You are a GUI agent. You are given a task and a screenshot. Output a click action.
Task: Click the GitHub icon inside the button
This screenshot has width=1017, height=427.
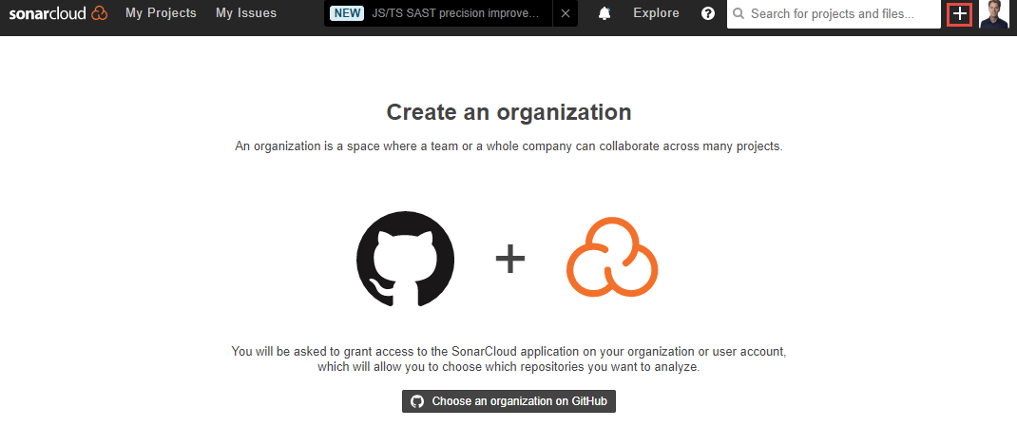tap(417, 401)
